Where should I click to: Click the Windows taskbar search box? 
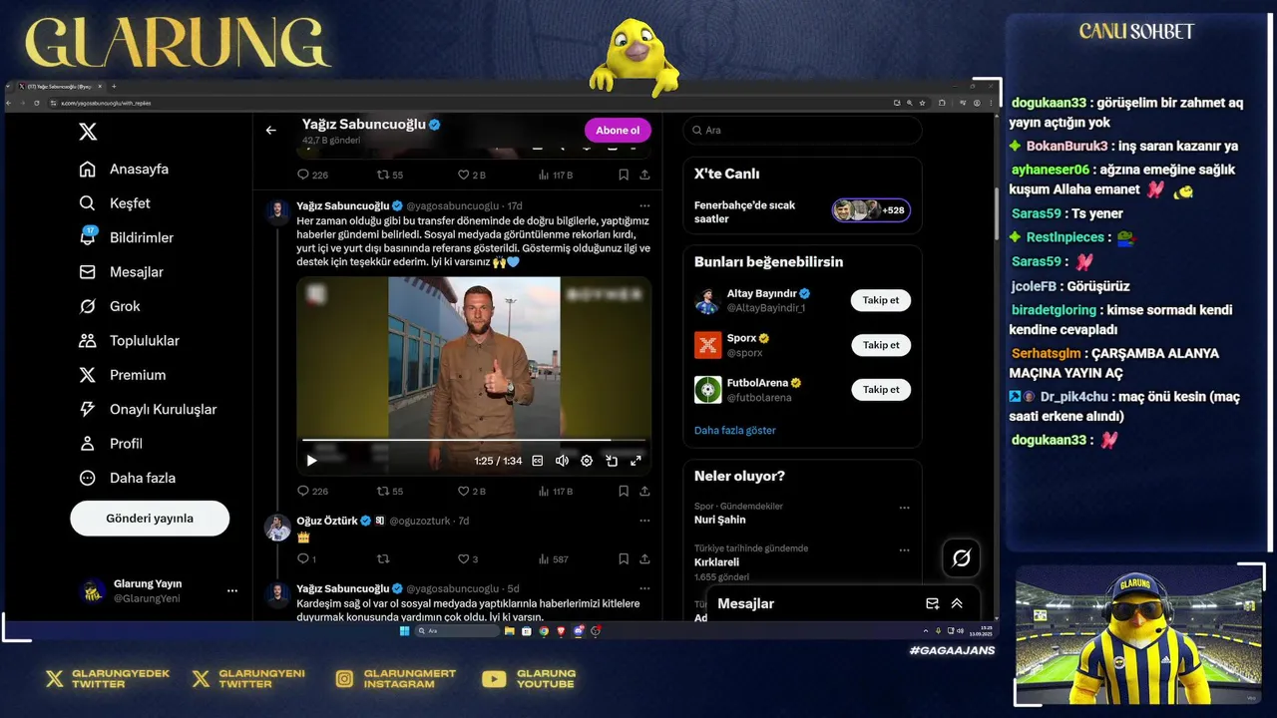click(x=458, y=631)
